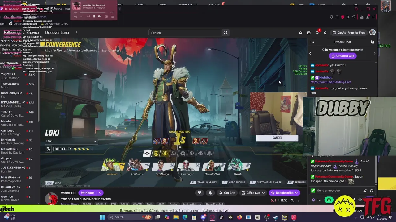Open the LOKI hero dropdown
This screenshot has width=396, height=222.
click(71, 141)
